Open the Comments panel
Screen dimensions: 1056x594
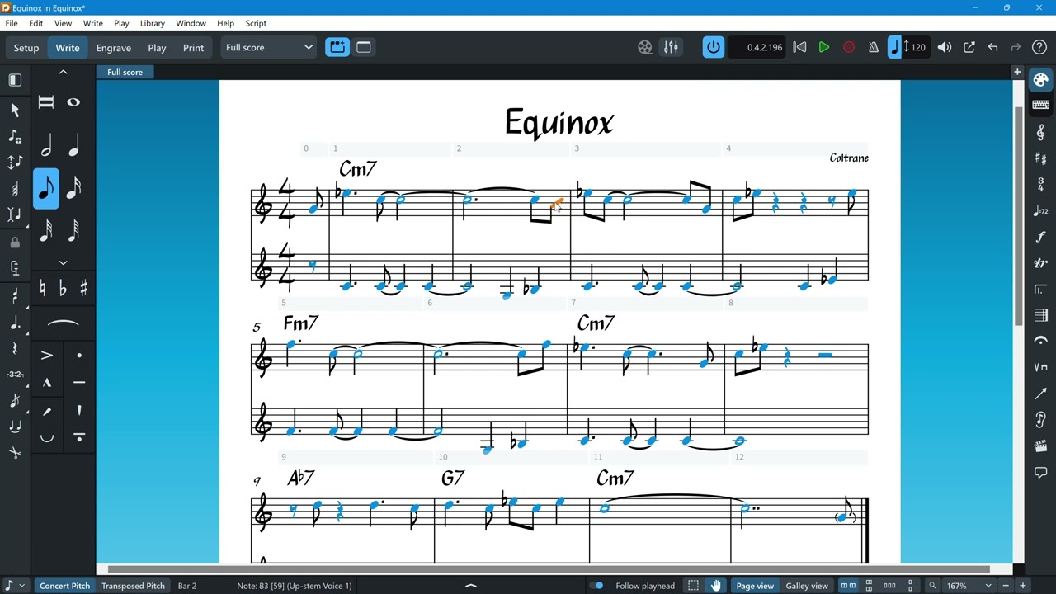coord(1040,473)
